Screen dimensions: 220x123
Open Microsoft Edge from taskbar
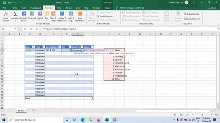(83, 120)
